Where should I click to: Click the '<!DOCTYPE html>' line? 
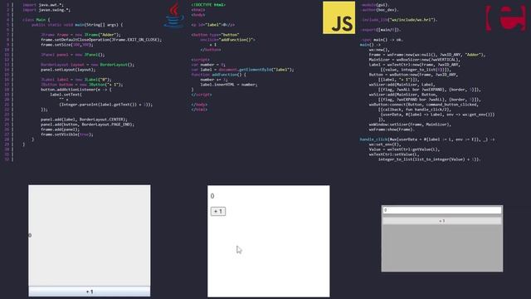[208, 5]
